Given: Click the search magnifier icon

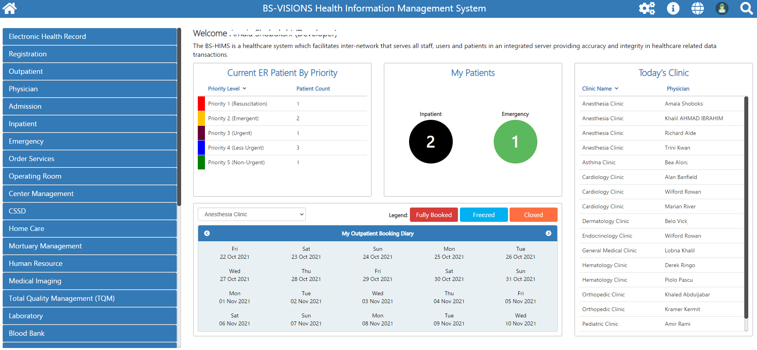Looking at the screenshot, I should pos(746,8).
